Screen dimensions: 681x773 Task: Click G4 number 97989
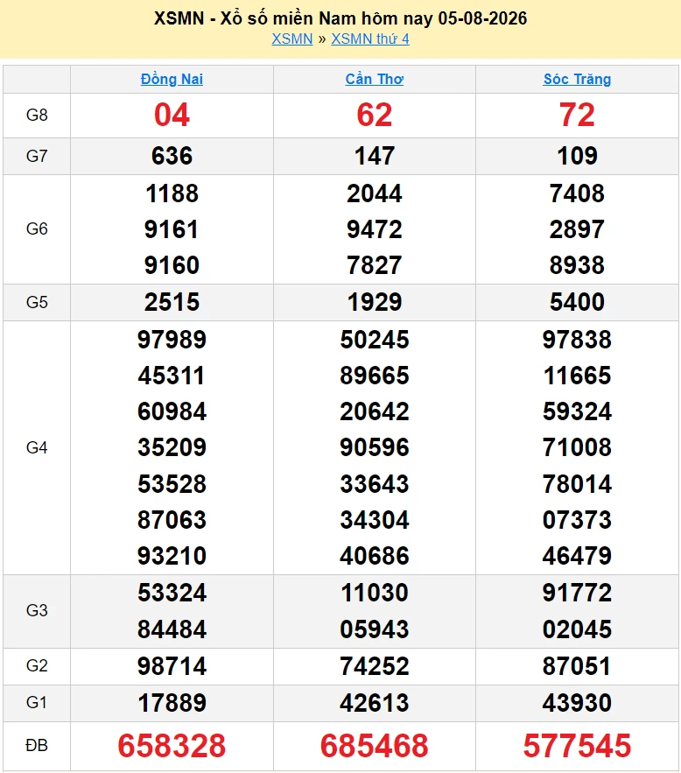coord(172,340)
